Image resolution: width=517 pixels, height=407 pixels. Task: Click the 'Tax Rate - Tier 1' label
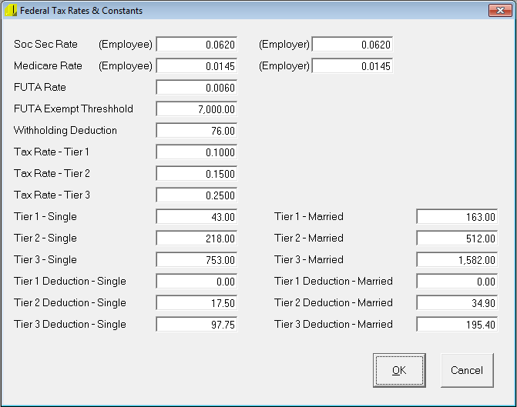pyautogui.click(x=52, y=152)
